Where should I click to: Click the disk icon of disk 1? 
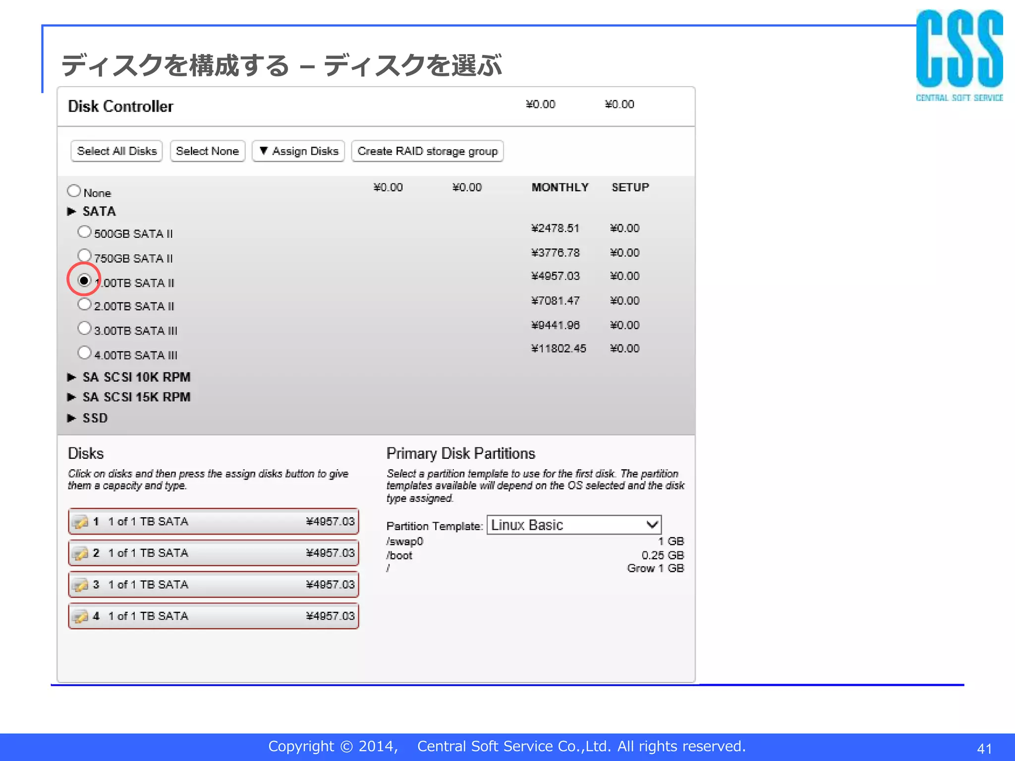click(x=80, y=522)
